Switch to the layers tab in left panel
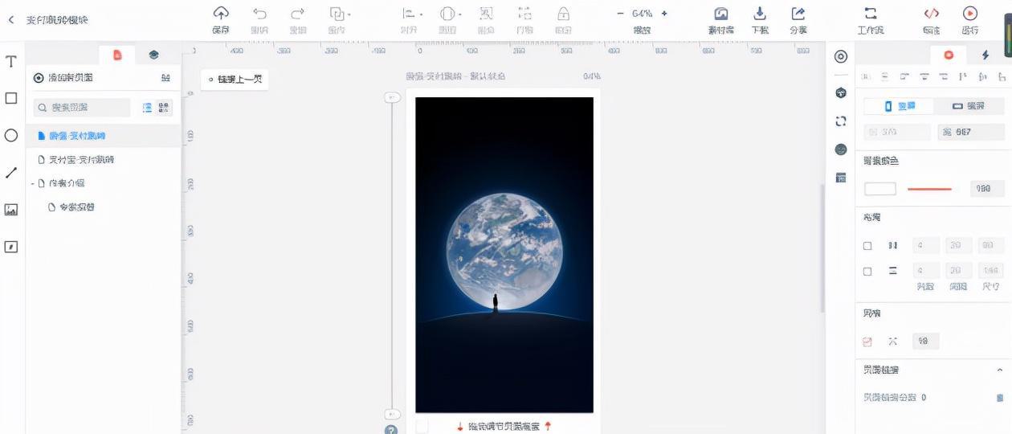Screen dimensions: 1012x434 pyautogui.click(x=153, y=55)
